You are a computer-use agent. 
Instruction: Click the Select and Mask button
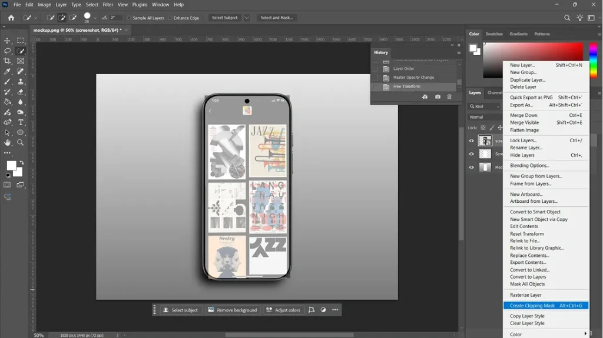point(277,18)
